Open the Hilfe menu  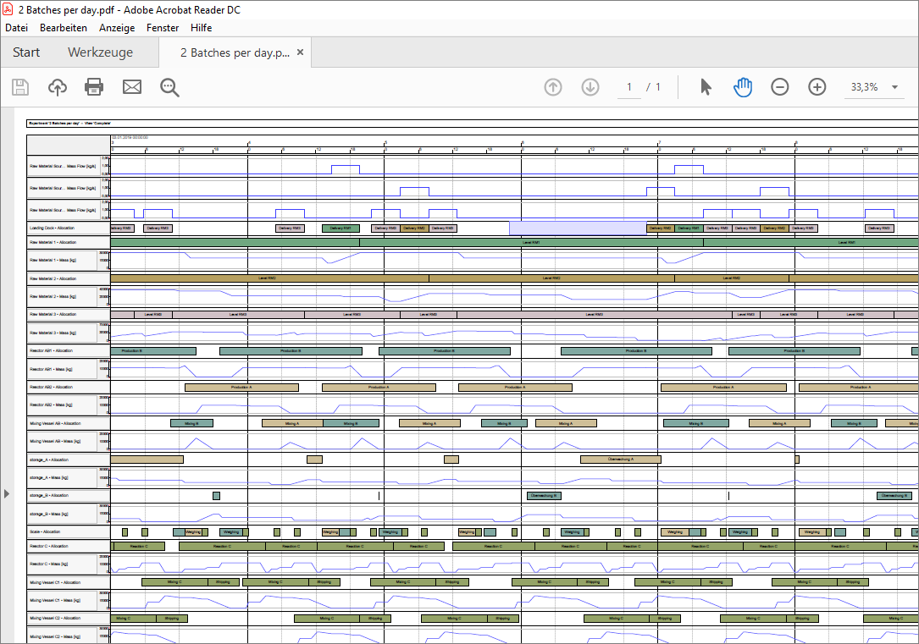coord(202,27)
